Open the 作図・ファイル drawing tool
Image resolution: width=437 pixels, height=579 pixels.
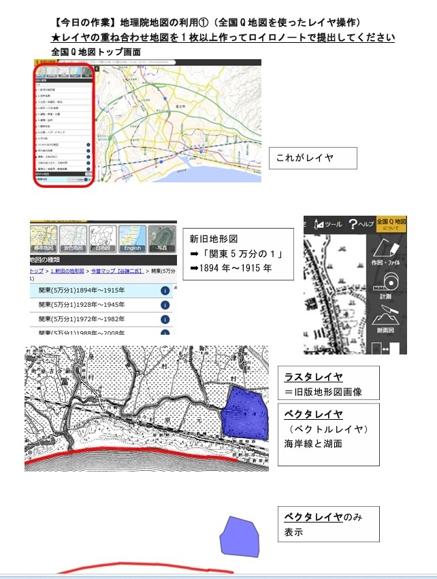[391, 255]
